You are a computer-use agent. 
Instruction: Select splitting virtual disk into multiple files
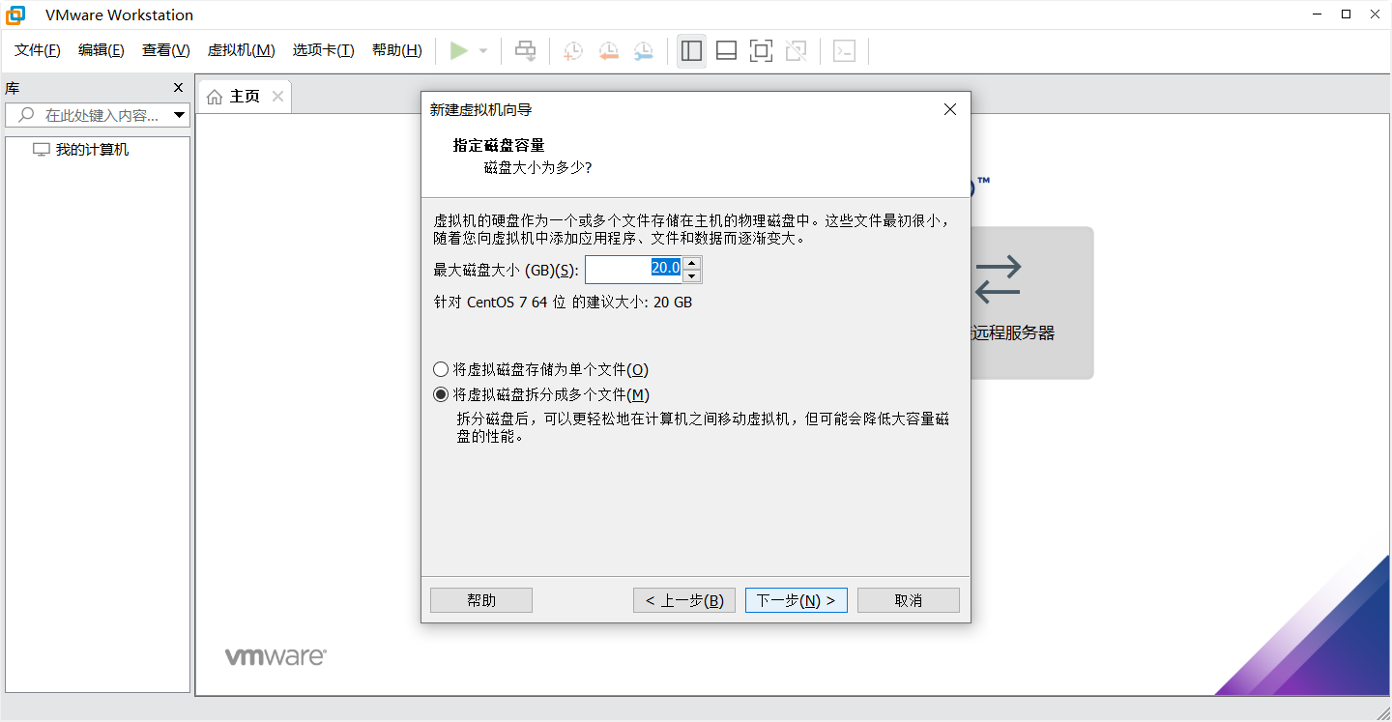click(442, 394)
